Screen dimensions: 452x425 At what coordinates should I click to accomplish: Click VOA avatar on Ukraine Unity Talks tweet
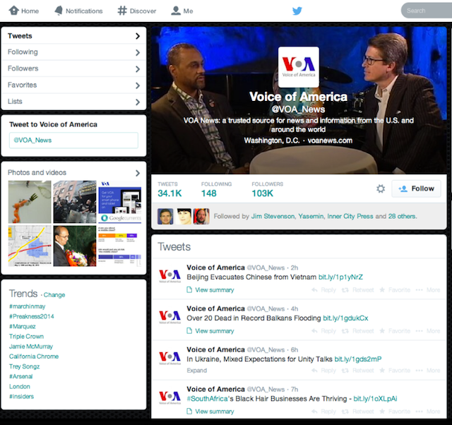(169, 358)
